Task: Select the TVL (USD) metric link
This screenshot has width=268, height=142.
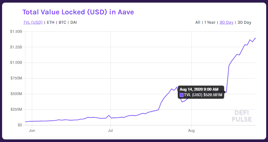Action: [x=33, y=22]
